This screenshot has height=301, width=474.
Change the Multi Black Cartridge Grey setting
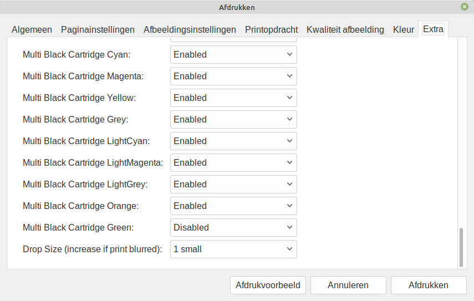(233, 119)
